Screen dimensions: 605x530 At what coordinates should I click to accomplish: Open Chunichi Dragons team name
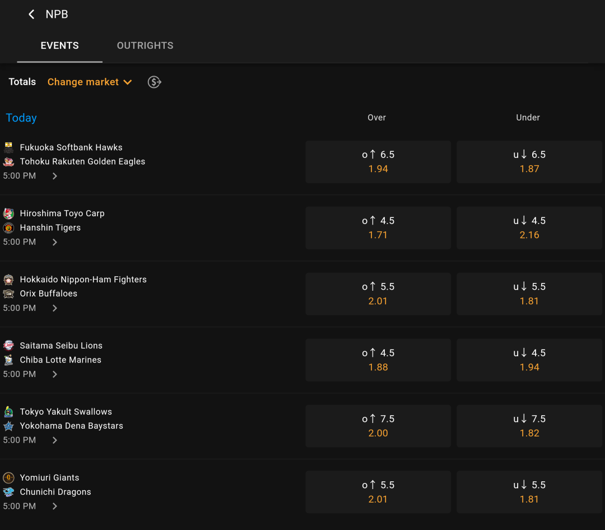[55, 492]
